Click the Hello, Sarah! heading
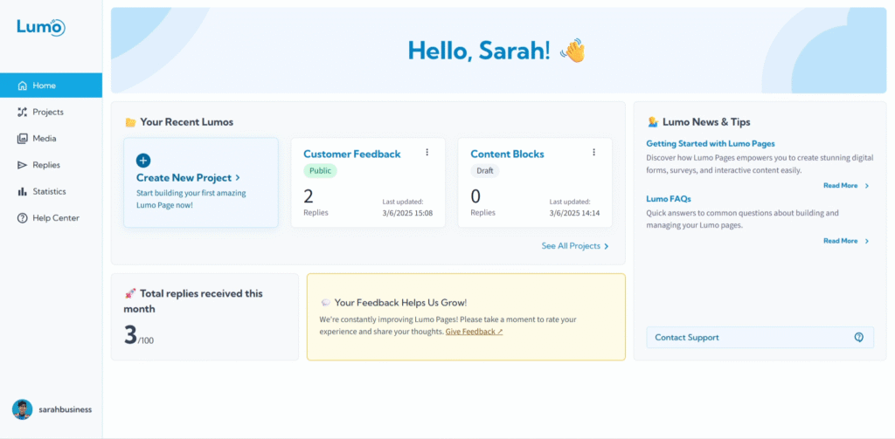The height and width of the screenshot is (439, 895). click(479, 51)
